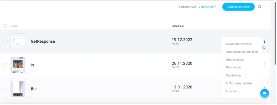Select Umbenennen in the context menu
Screen dimensions: 277x105
click(235, 60)
